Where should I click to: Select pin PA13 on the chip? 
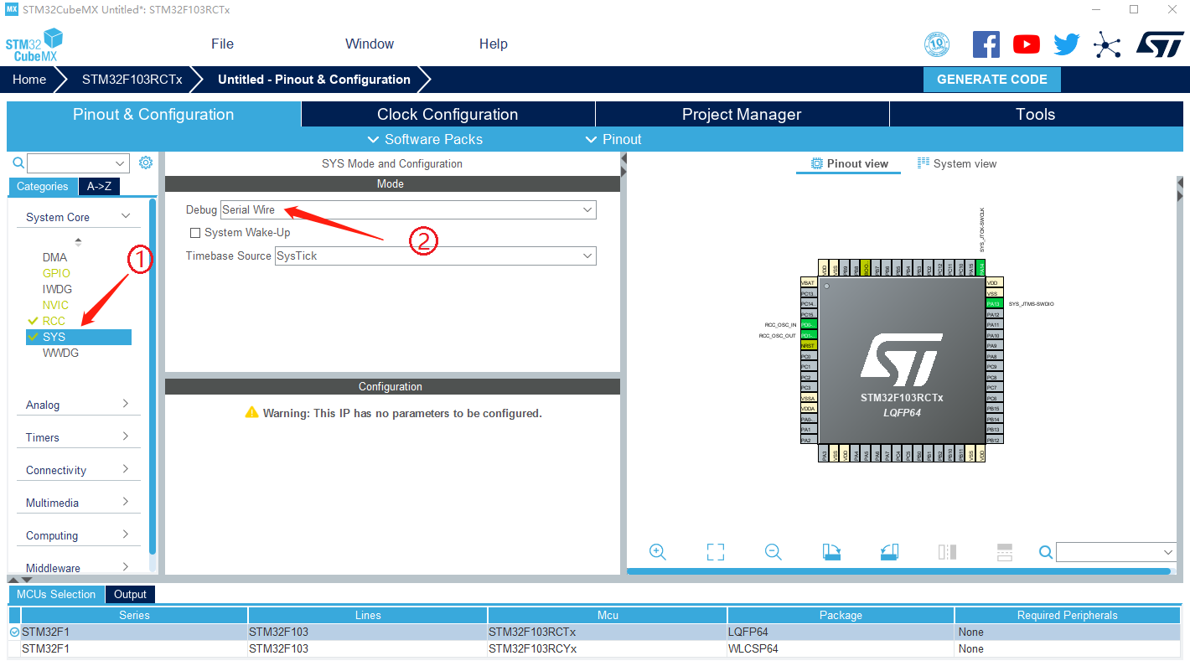point(994,303)
